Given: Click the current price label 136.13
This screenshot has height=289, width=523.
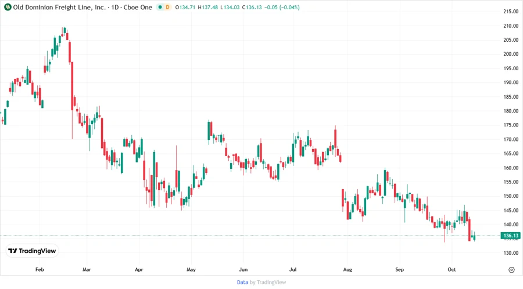Looking at the screenshot, I should (510, 236).
